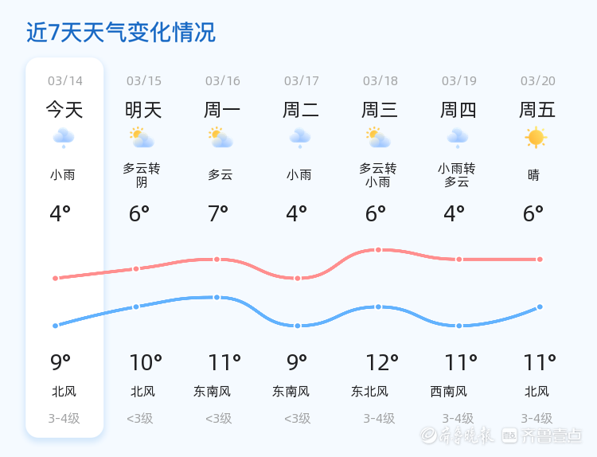Click the 周一 partly cloudy icon
The height and width of the screenshot is (457, 597).
click(x=220, y=139)
